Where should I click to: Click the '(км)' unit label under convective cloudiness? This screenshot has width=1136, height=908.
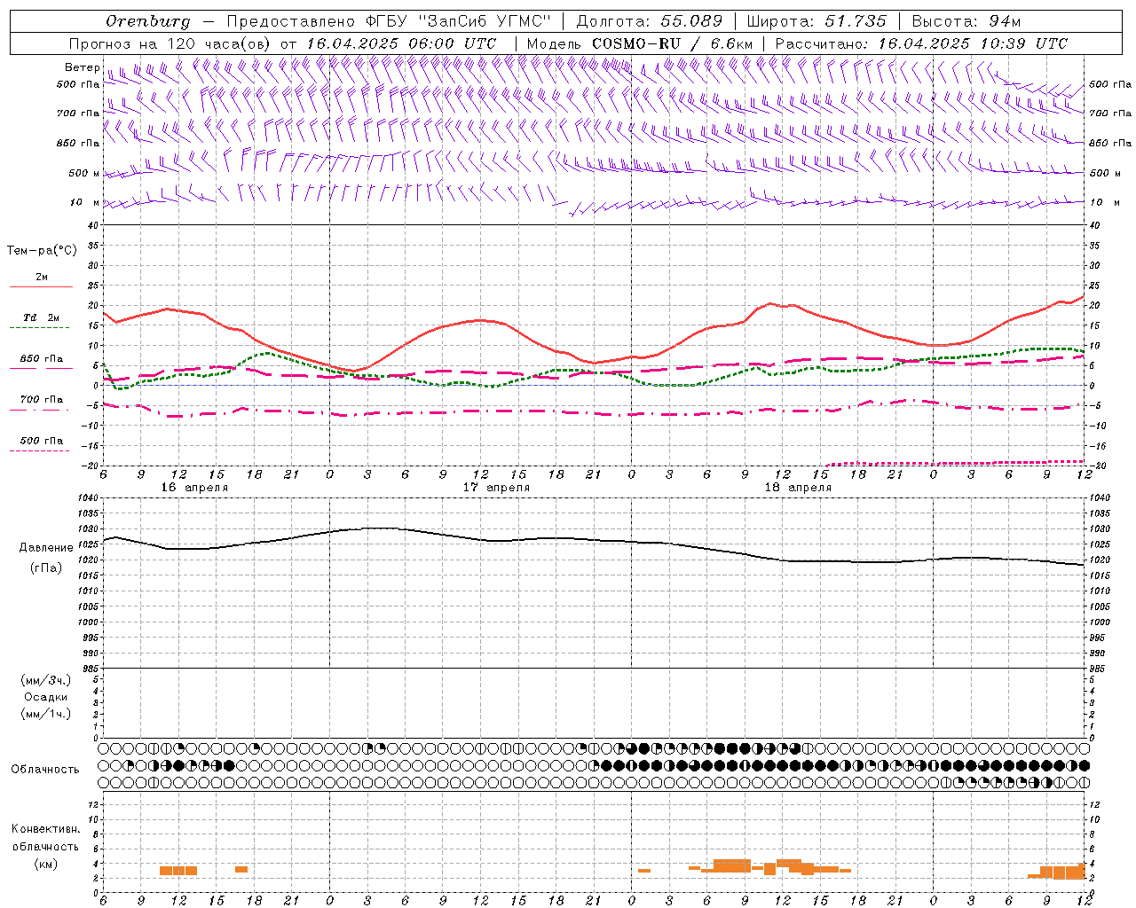click(46, 864)
